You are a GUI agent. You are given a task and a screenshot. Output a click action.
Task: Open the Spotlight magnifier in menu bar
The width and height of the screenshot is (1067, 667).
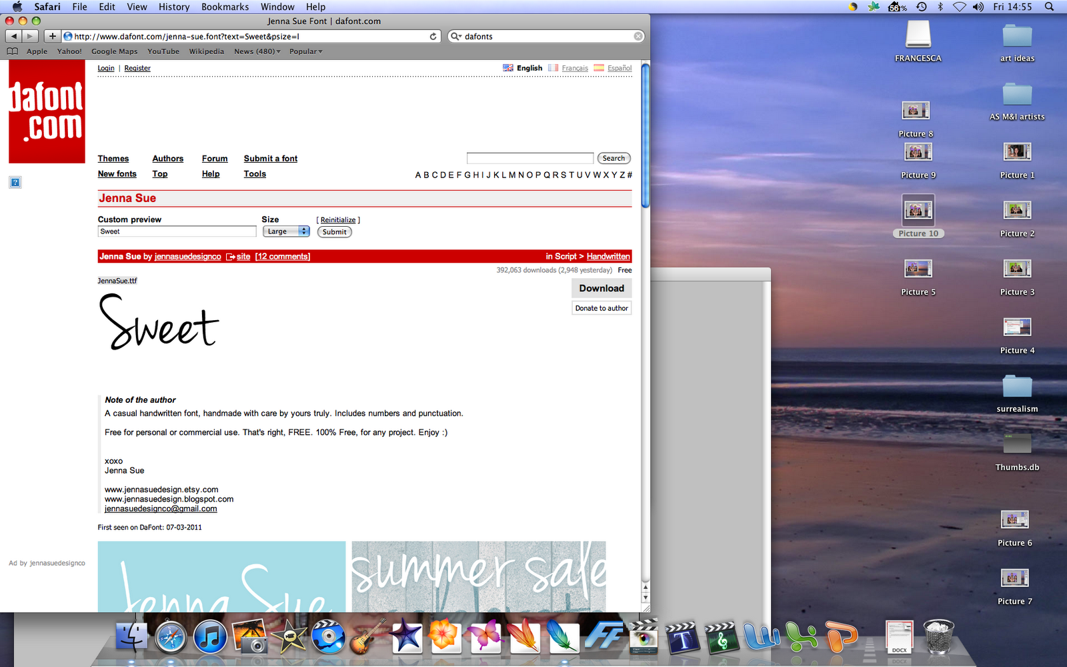point(1050,7)
